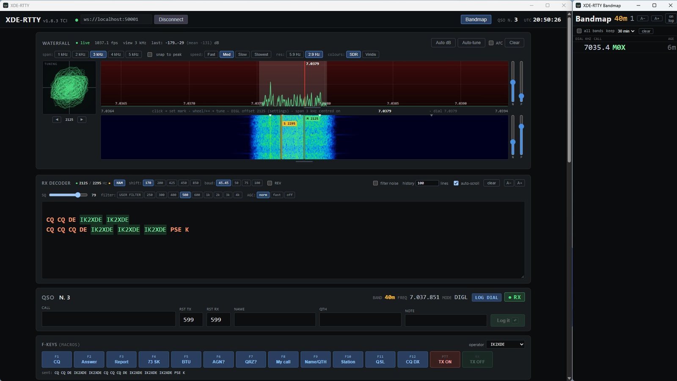Click LOG DIAL button
The height and width of the screenshot is (381, 677).
(x=487, y=297)
